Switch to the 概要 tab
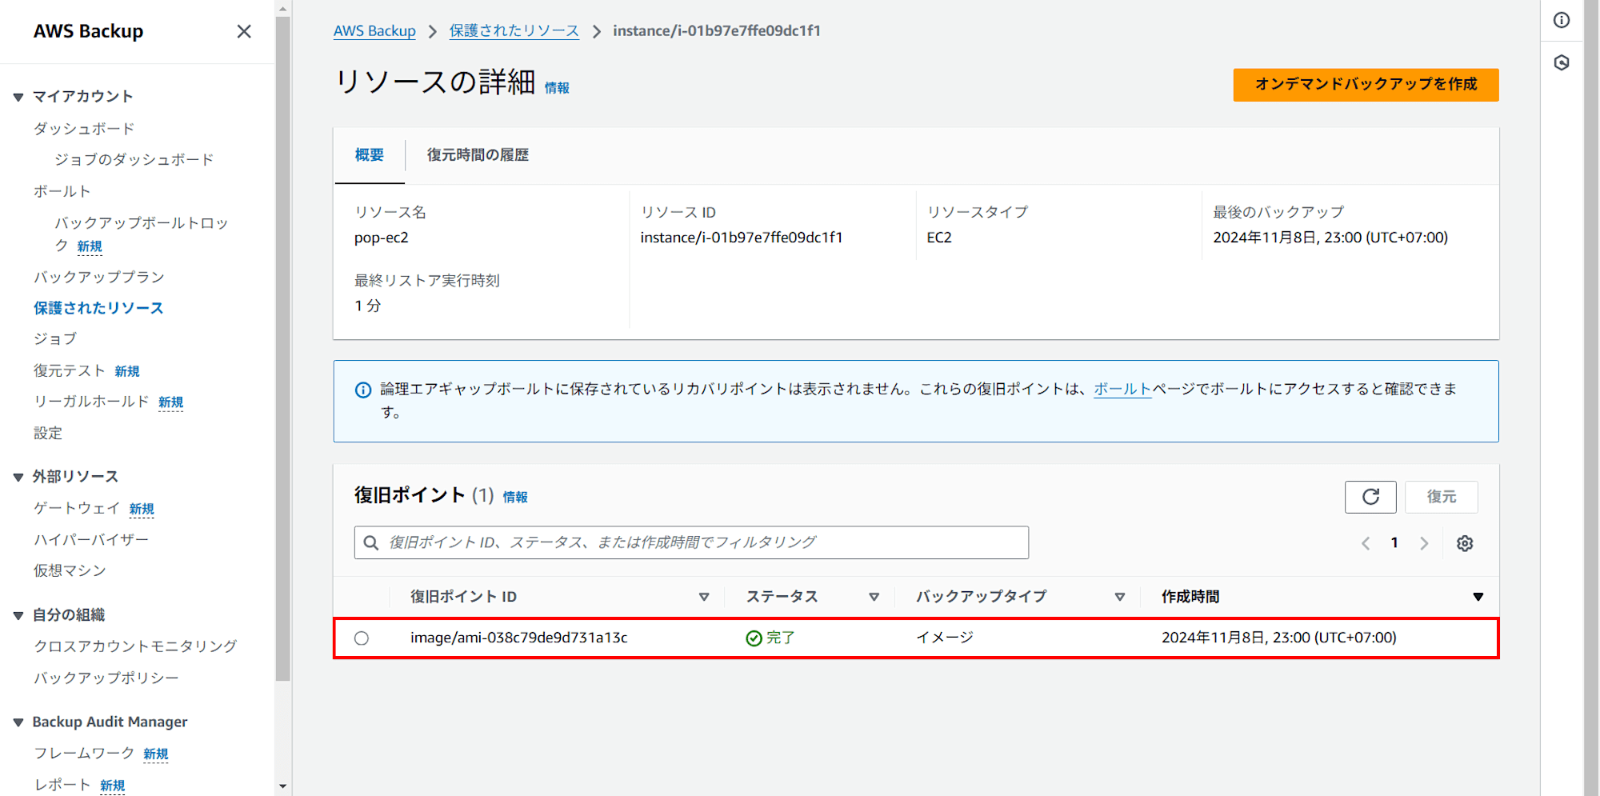 (370, 155)
